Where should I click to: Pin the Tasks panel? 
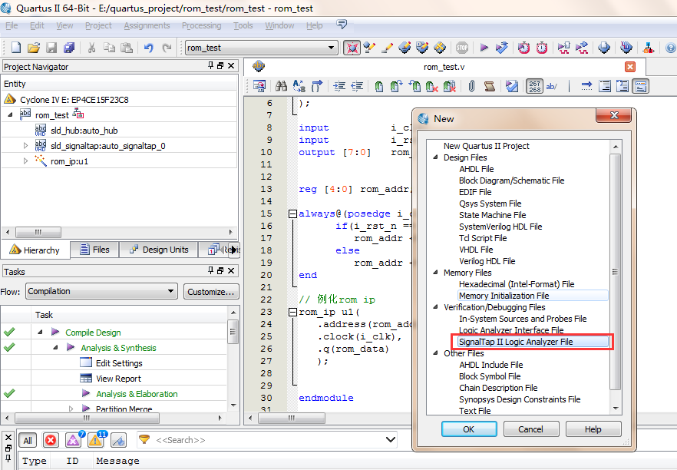[210, 270]
